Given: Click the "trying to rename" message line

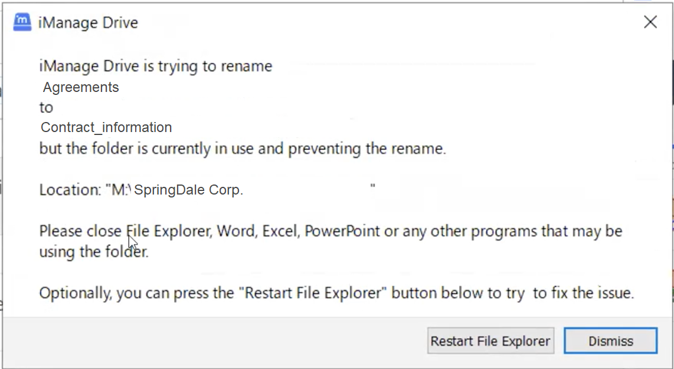Looking at the screenshot, I should tap(156, 66).
